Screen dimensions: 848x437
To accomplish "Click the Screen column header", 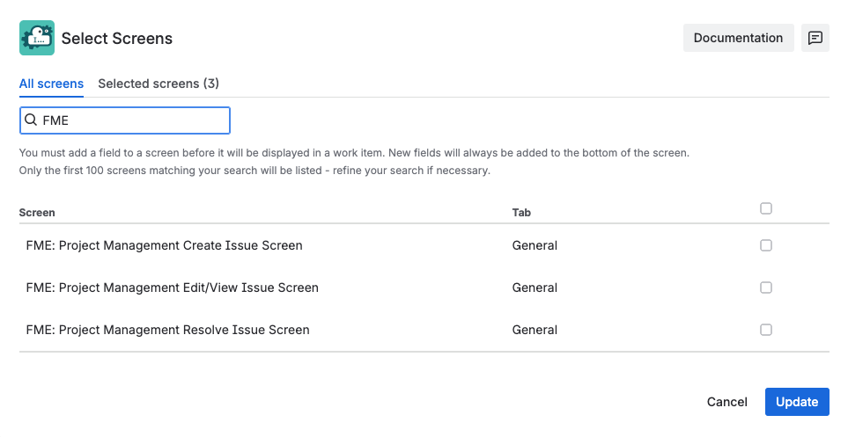I will (x=37, y=212).
